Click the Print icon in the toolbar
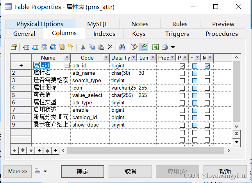252x183 pixels. 165,47
